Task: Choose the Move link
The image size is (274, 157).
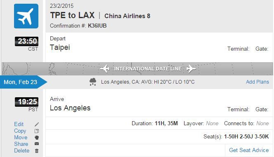Action: click(x=21, y=138)
